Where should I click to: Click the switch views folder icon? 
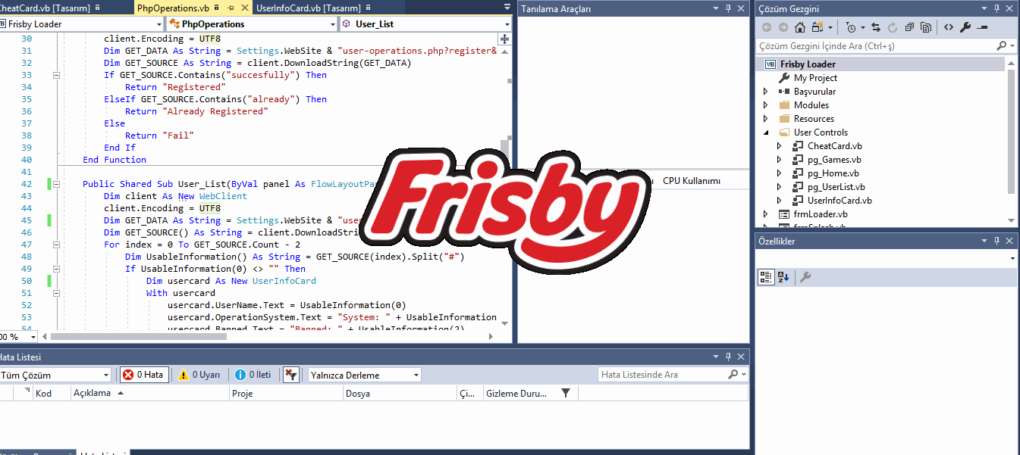pos(818,27)
